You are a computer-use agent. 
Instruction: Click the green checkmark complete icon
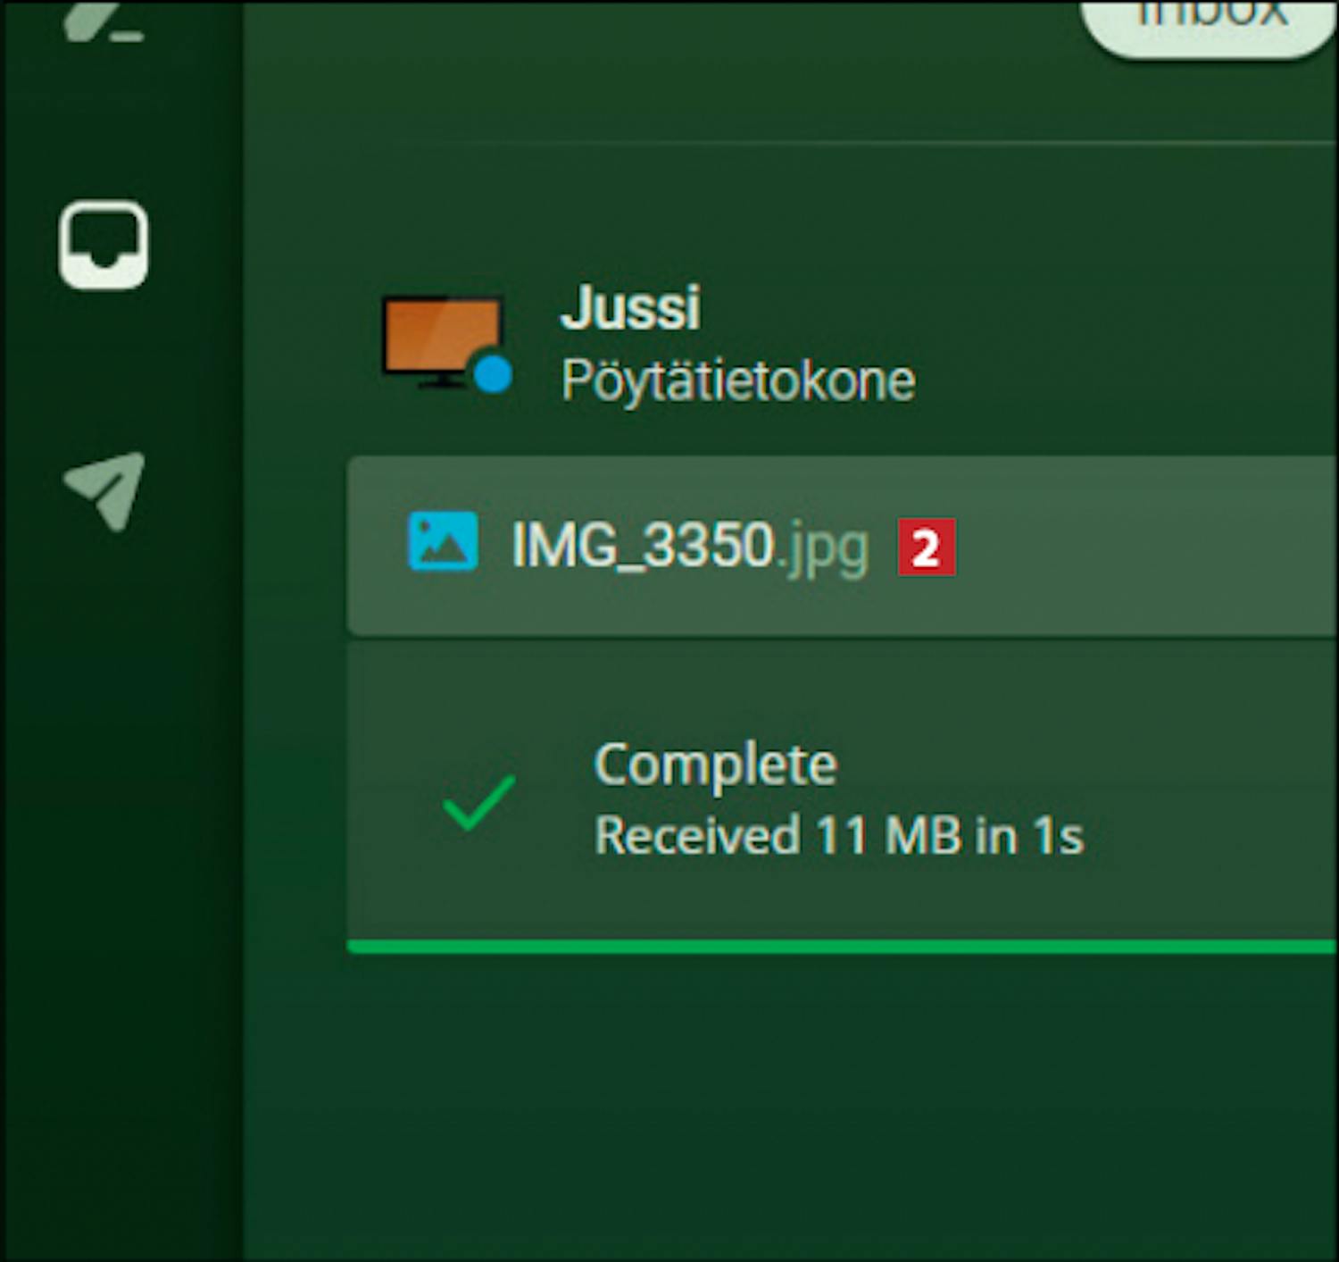pos(478,802)
